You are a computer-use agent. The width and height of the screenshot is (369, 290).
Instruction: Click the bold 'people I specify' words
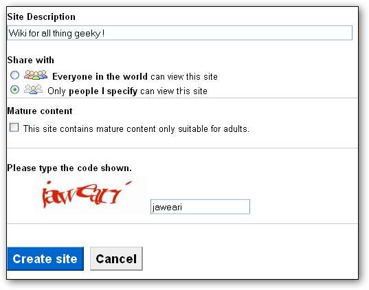tap(103, 91)
